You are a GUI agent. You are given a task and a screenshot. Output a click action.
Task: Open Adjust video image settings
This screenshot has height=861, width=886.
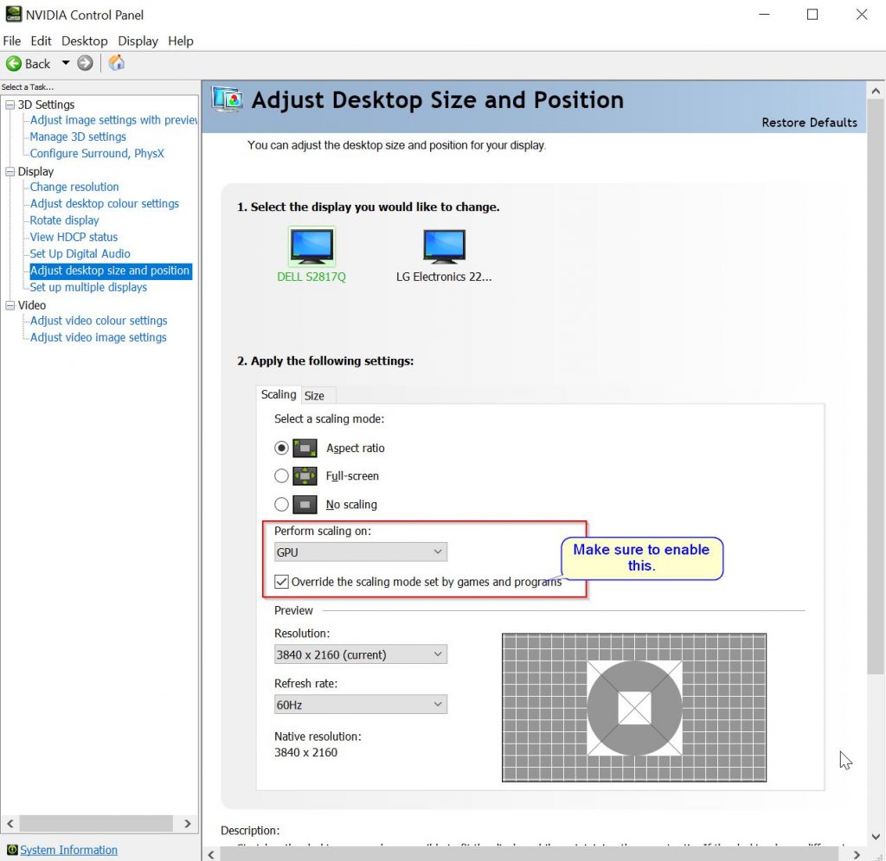click(99, 338)
